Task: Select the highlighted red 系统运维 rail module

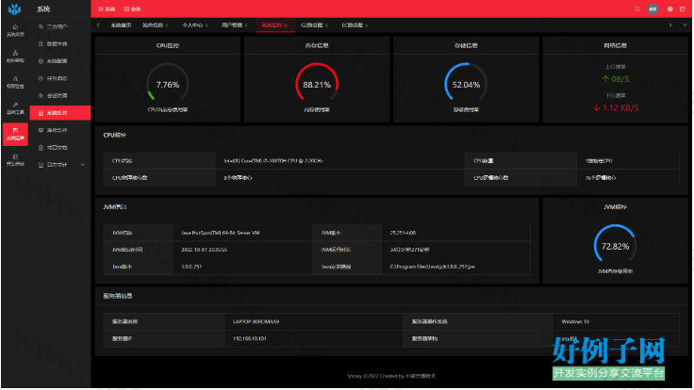Action: (x=15, y=134)
